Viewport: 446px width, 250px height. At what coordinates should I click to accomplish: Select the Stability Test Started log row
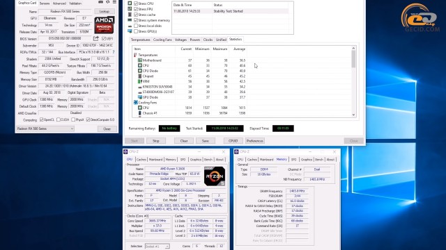click(231, 11)
